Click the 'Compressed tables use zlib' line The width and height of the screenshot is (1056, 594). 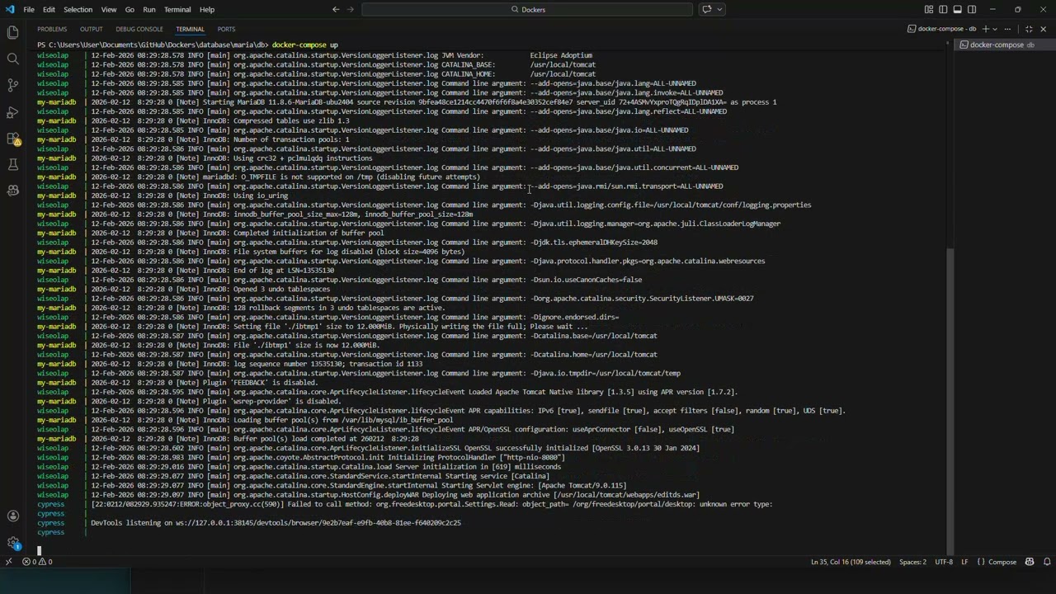tap(220, 120)
